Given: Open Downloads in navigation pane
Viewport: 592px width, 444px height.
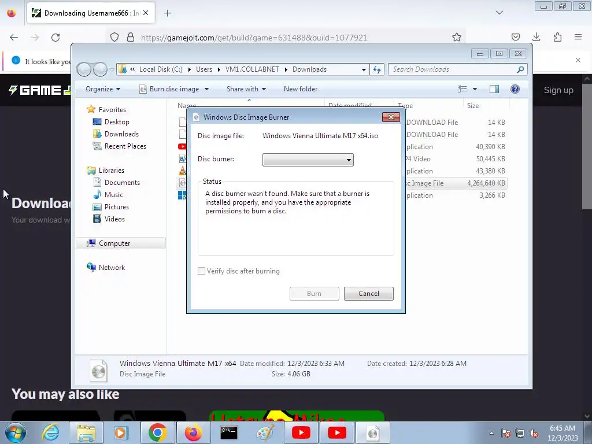Looking at the screenshot, I should (x=121, y=134).
